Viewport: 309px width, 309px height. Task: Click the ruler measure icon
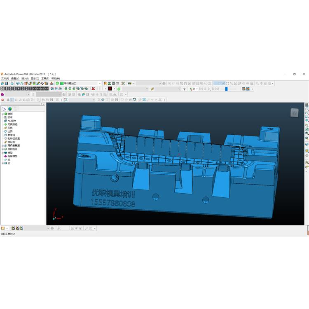tap(117, 83)
